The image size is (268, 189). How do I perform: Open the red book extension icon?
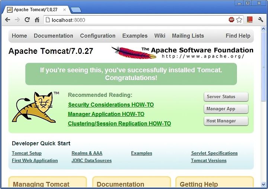click(250, 20)
